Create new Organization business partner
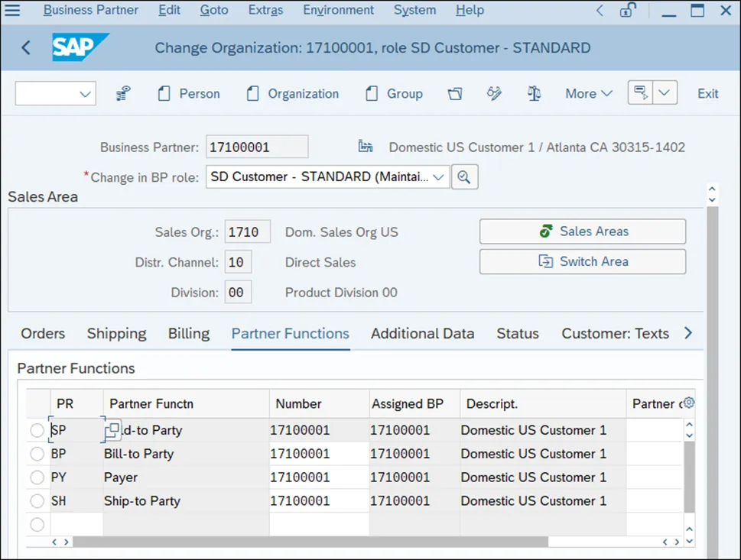 coord(293,93)
